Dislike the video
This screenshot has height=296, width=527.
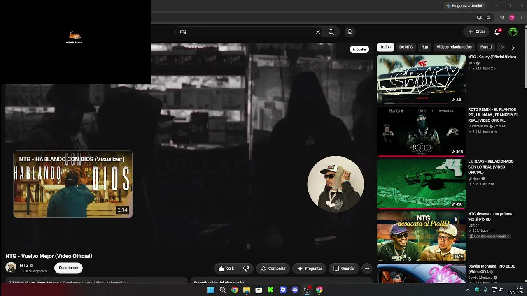pos(246,268)
